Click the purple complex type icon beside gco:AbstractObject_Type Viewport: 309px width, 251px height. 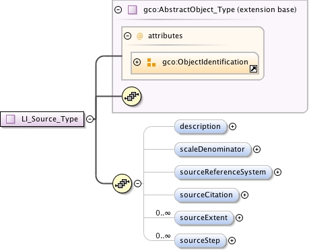point(133,10)
